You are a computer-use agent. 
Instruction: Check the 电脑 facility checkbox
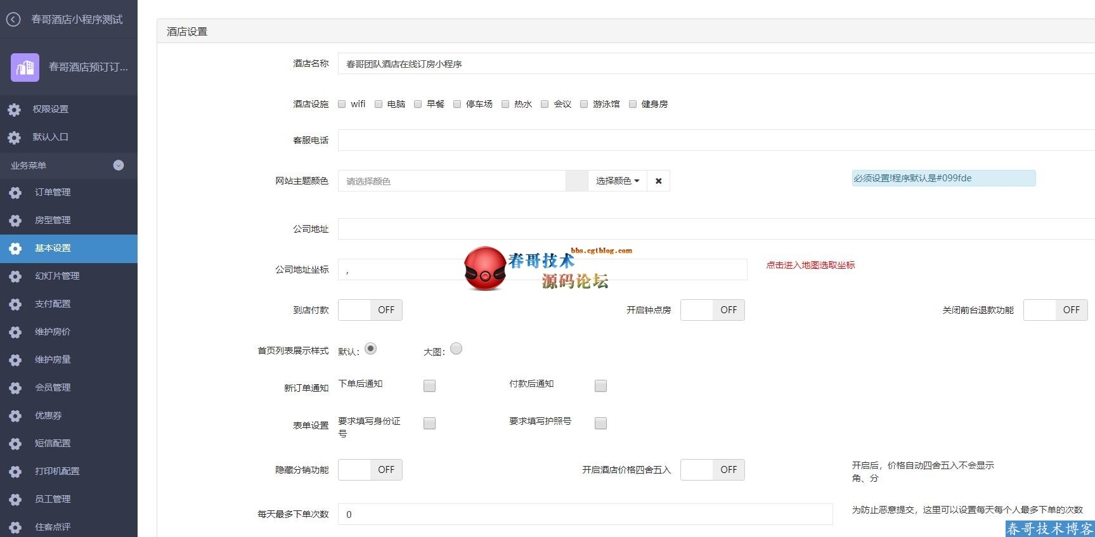(x=379, y=104)
